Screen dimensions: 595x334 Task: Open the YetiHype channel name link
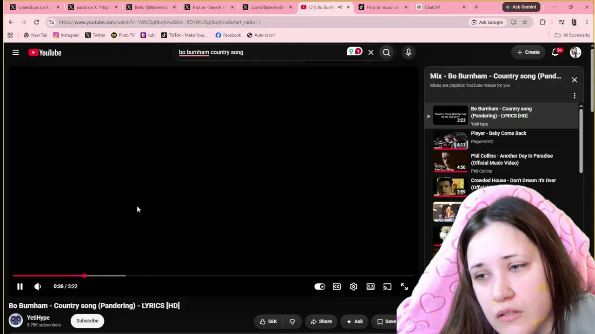[x=38, y=318]
